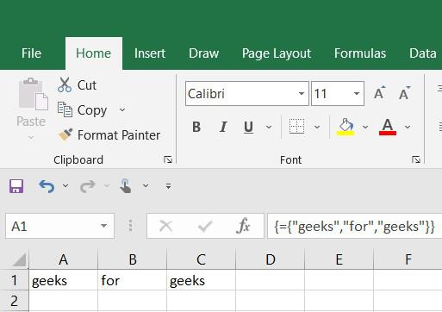The image size is (442, 312).
Task: Select empty cell D1
Action: (271, 280)
